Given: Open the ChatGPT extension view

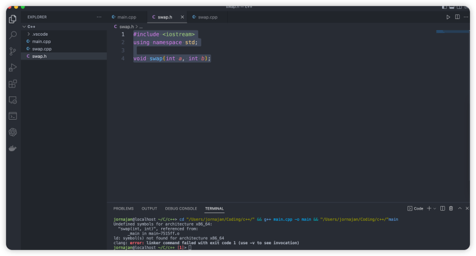Looking at the screenshot, I should 12,132.
